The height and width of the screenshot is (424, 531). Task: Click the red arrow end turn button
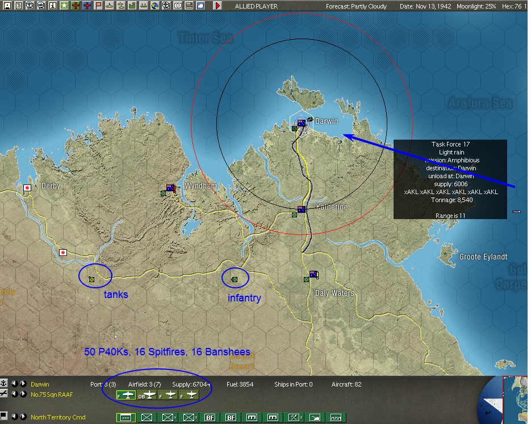(218, 6)
